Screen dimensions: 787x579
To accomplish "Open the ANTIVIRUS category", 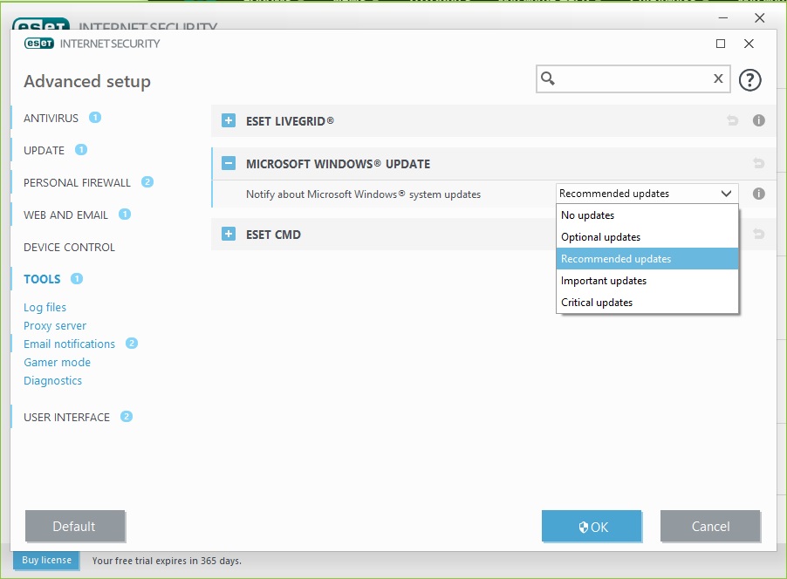I will click(51, 119).
